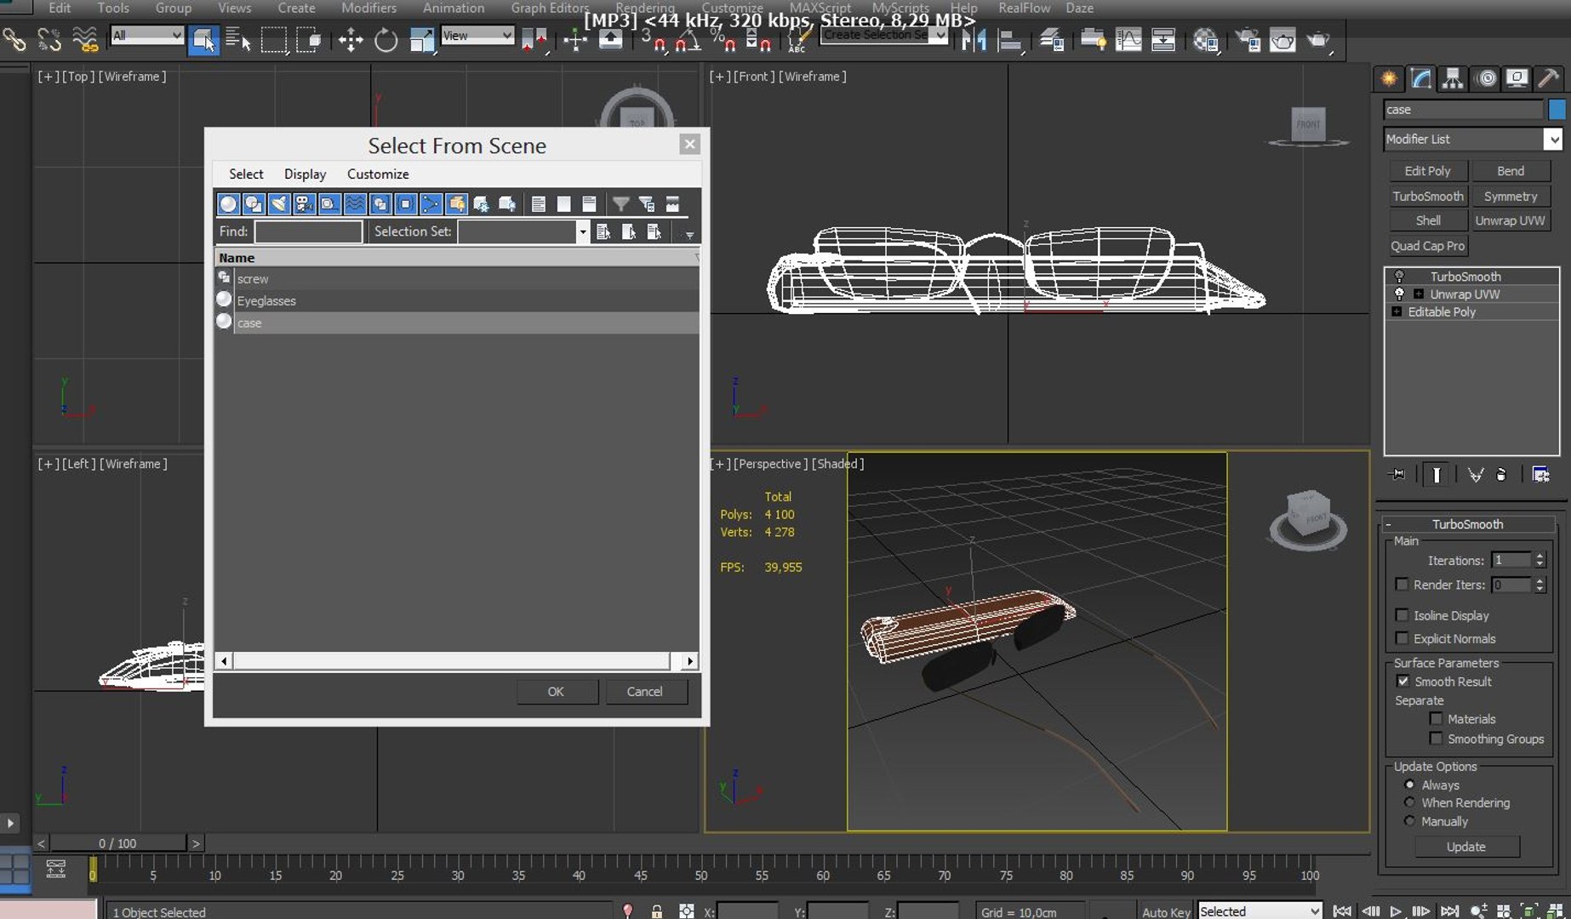Click the Edit Poly modifier button
1571x919 pixels.
1427,171
